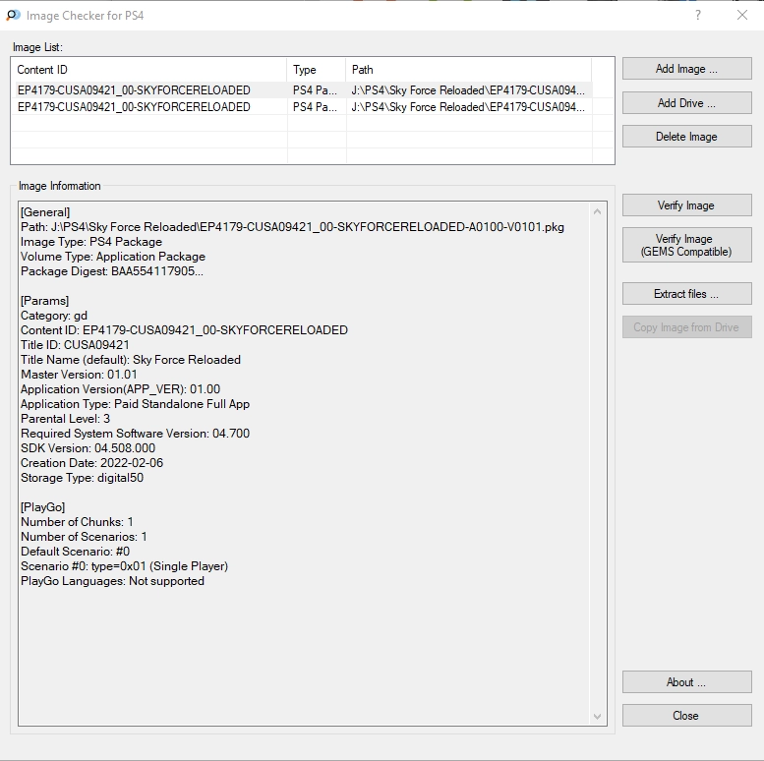The height and width of the screenshot is (761, 764).
Task: Close the window using the title bar X
Action: coord(741,15)
